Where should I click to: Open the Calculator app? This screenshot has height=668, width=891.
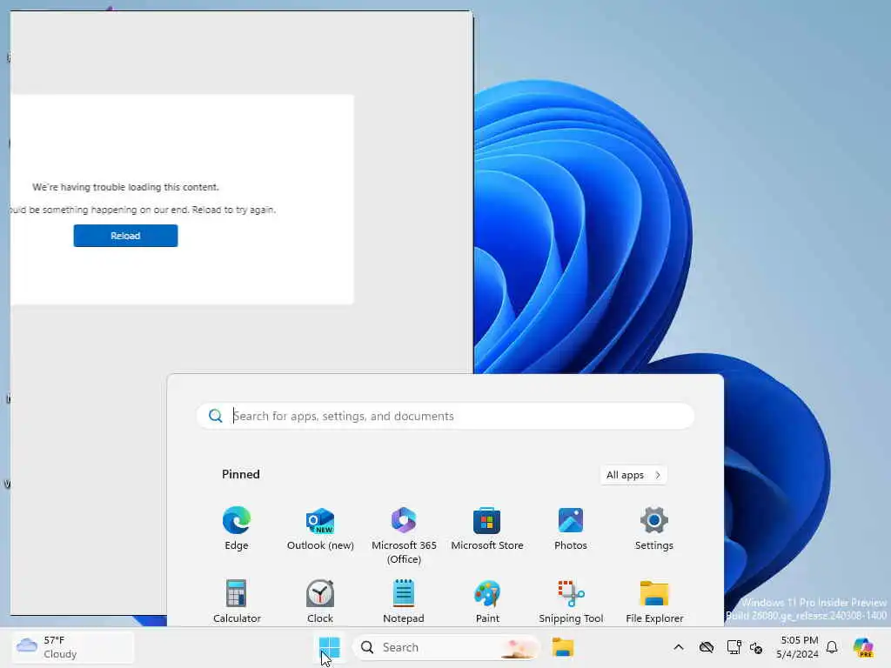pos(237,602)
